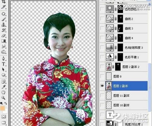Select the Pen tool
The width and height of the screenshot is (152, 126).
point(4,58)
